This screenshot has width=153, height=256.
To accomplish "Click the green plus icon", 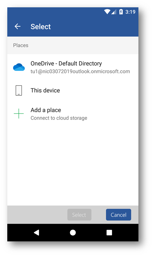I will pyautogui.click(x=19, y=114).
